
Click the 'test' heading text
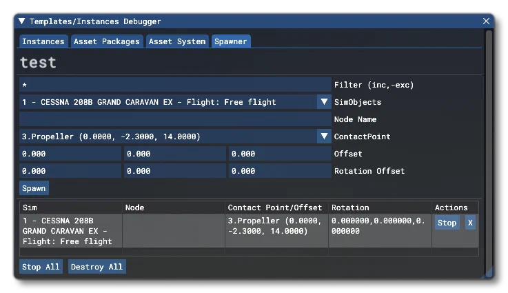click(38, 63)
